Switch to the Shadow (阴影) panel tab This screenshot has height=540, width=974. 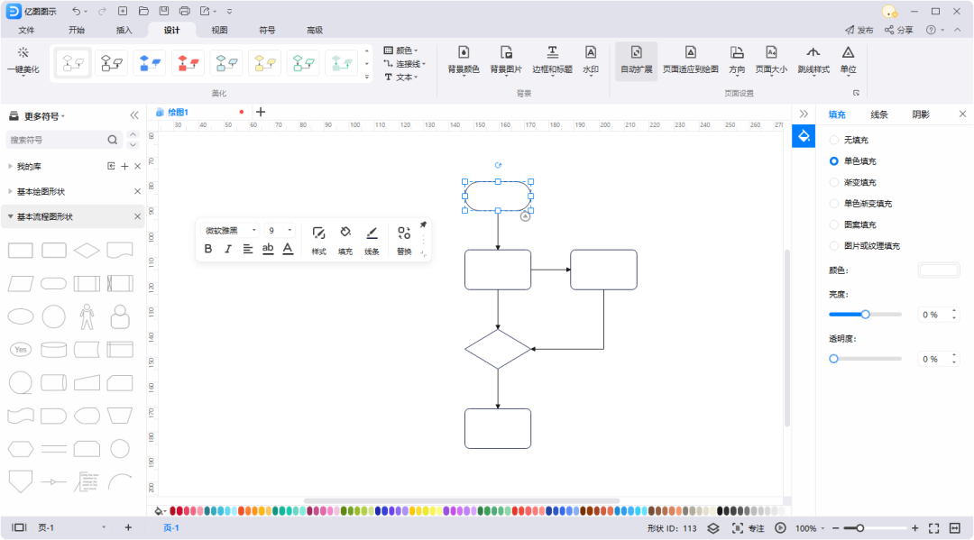(x=921, y=114)
